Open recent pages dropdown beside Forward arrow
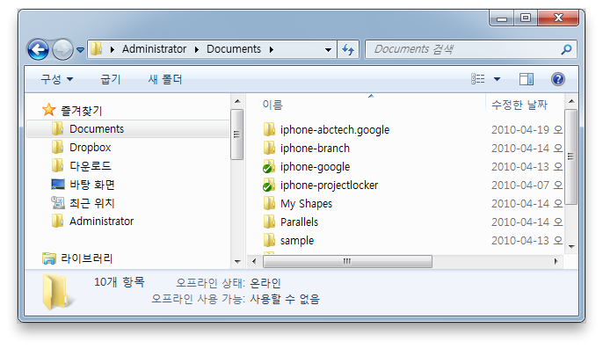Screen dimensions: 603x349 pos(80,49)
